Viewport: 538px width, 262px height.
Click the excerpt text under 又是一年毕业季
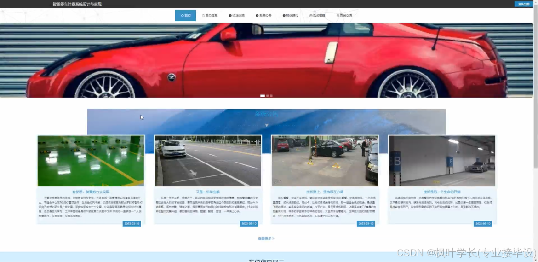[x=208, y=205]
